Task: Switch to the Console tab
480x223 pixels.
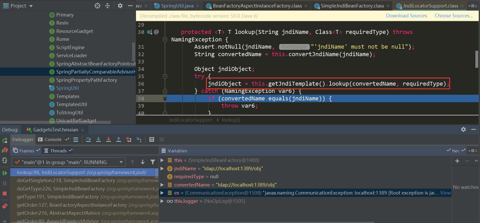Action: pyautogui.click(x=53, y=139)
